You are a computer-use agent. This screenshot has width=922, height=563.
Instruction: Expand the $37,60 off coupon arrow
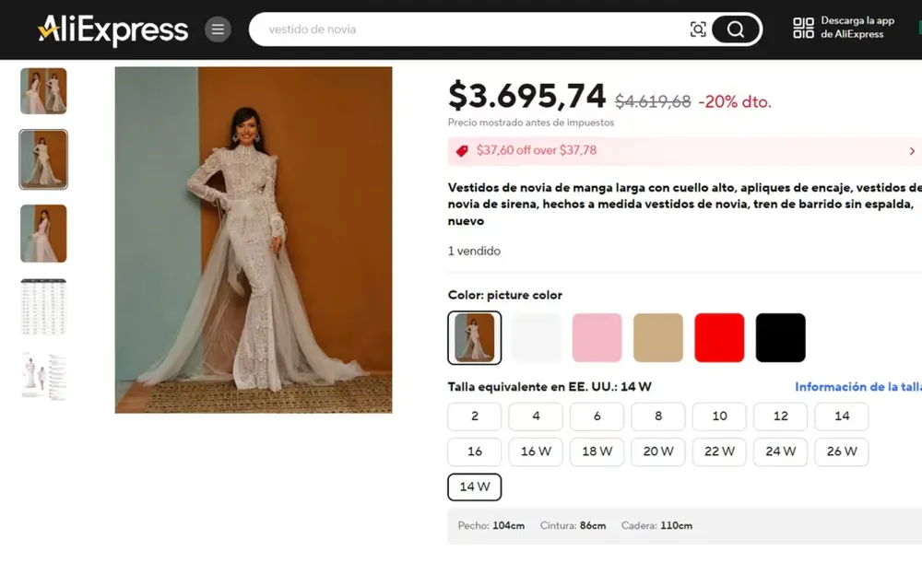[x=912, y=151]
